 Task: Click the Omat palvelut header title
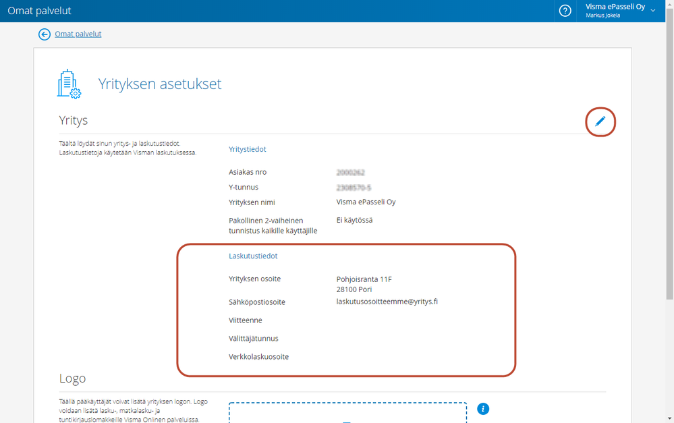coord(39,11)
